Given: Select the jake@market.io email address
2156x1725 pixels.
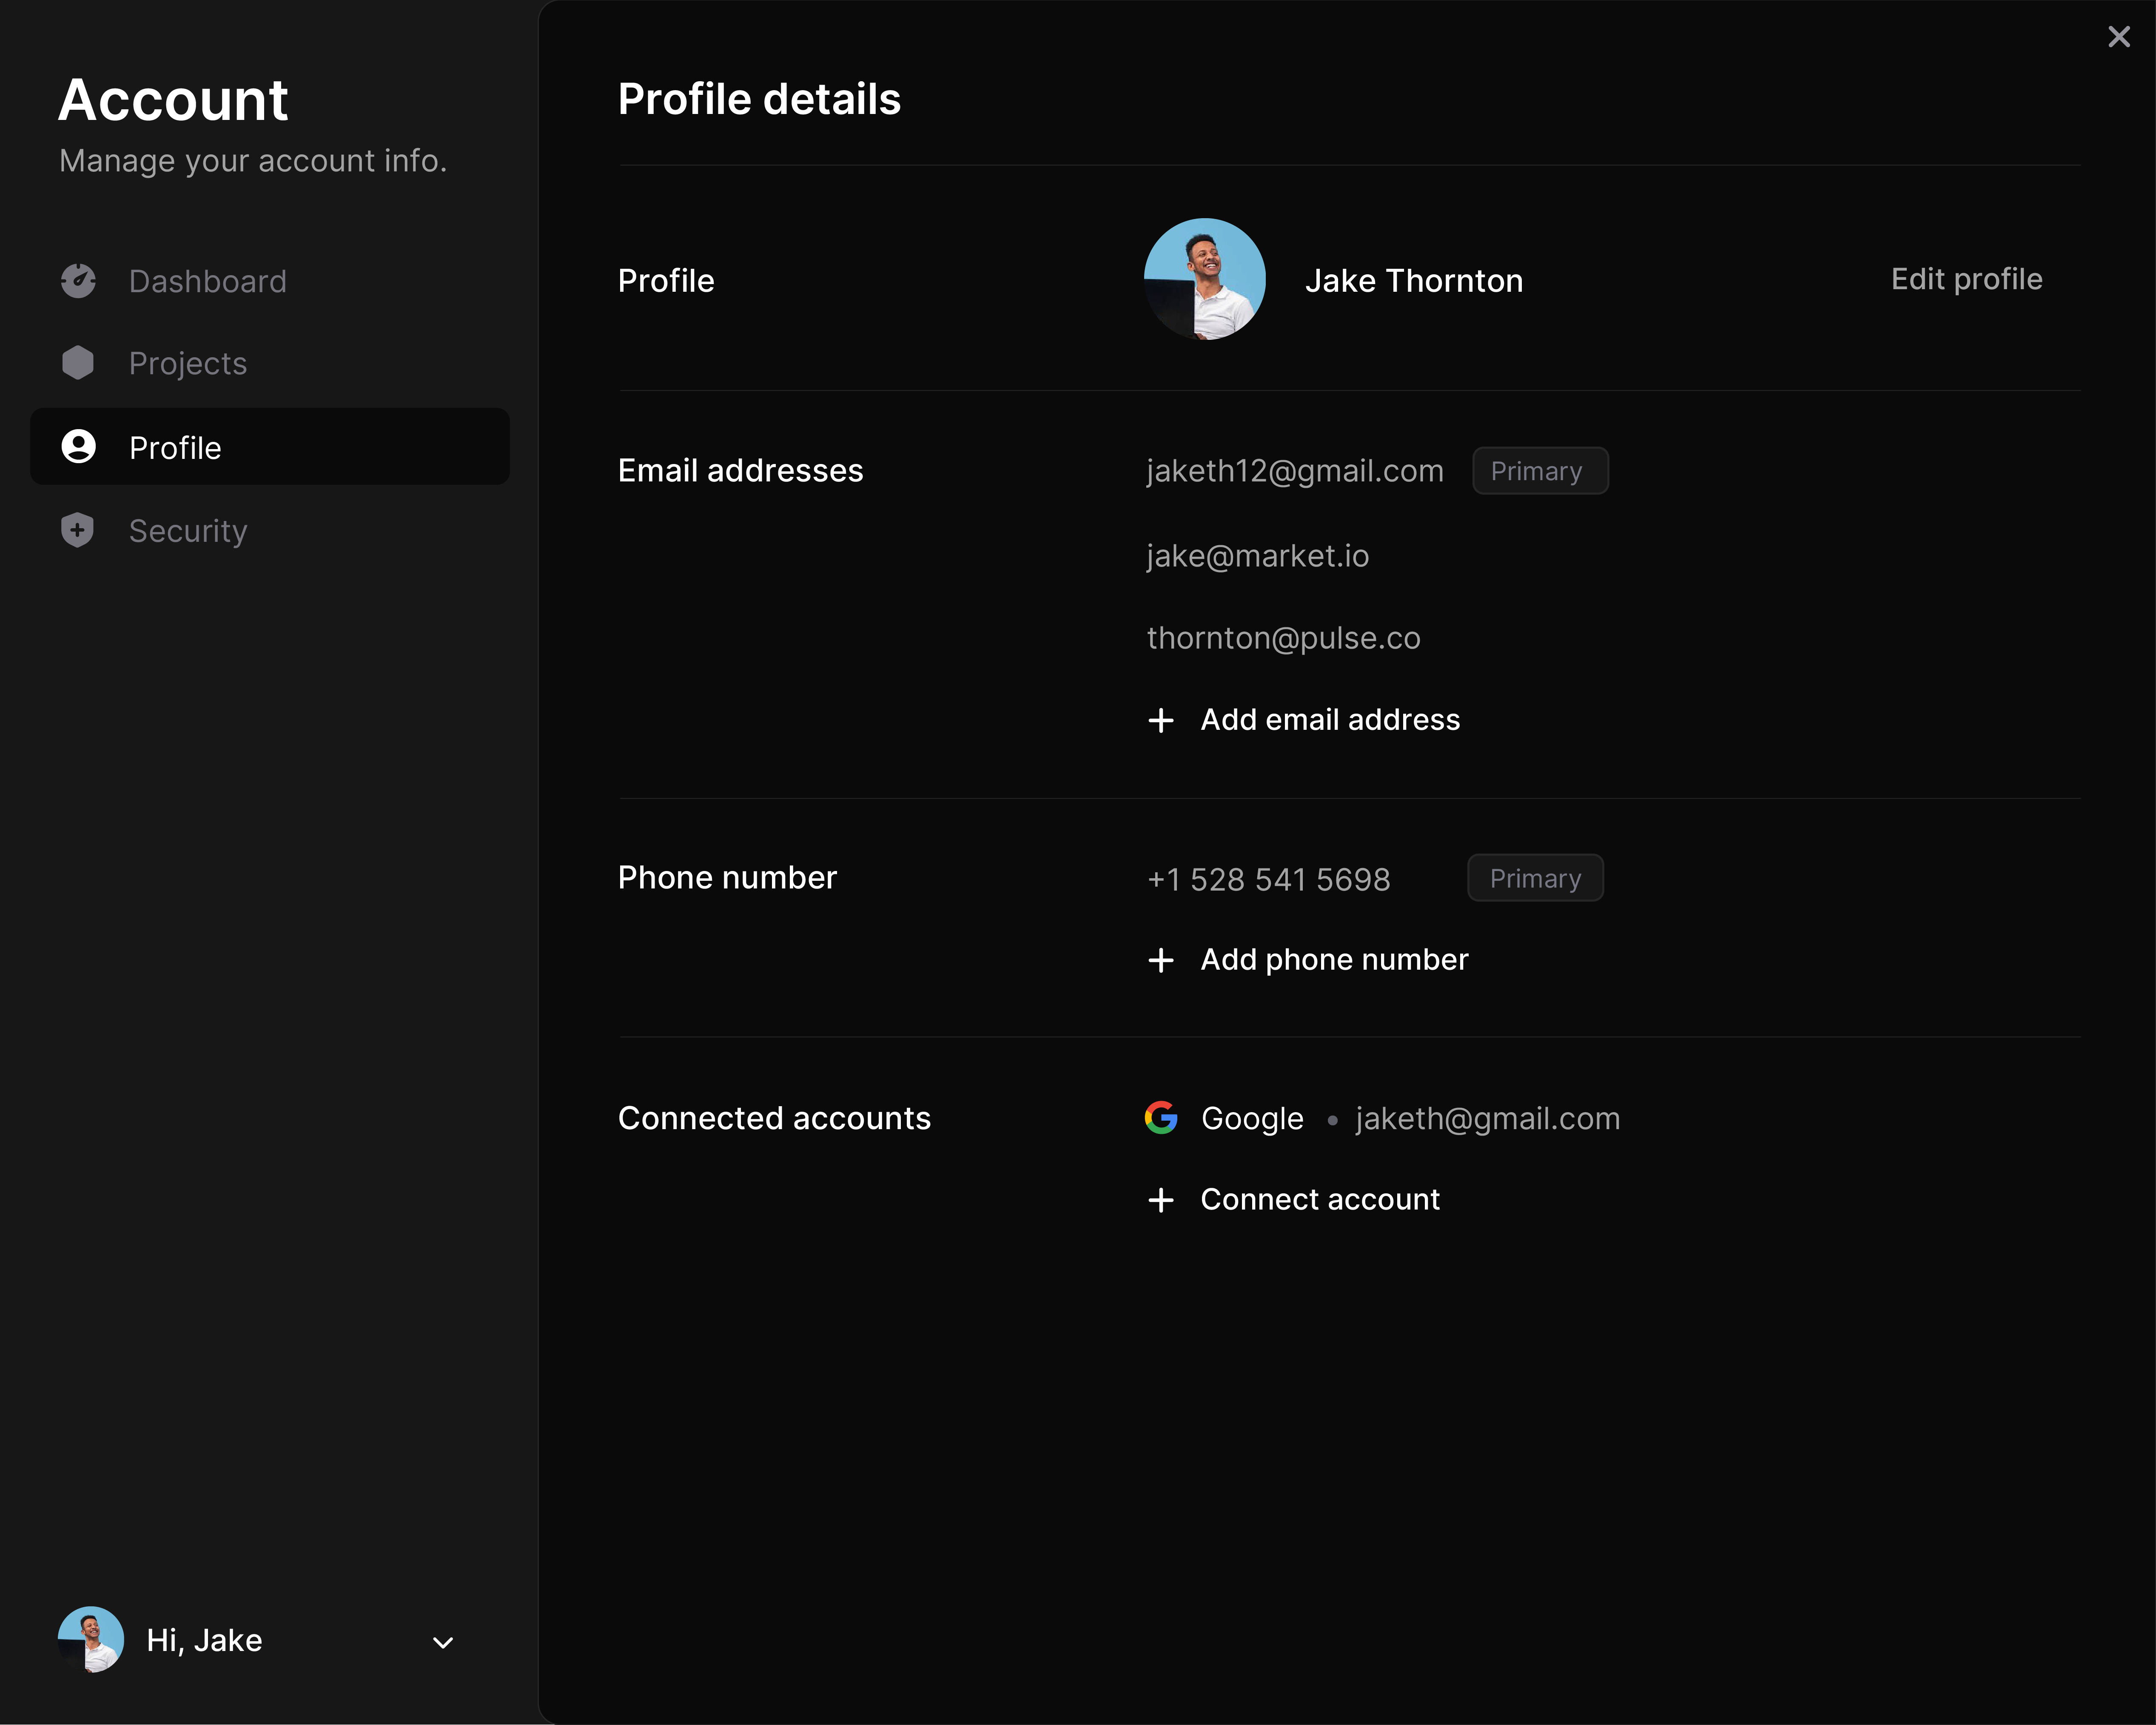Looking at the screenshot, I should point(1257,556).
